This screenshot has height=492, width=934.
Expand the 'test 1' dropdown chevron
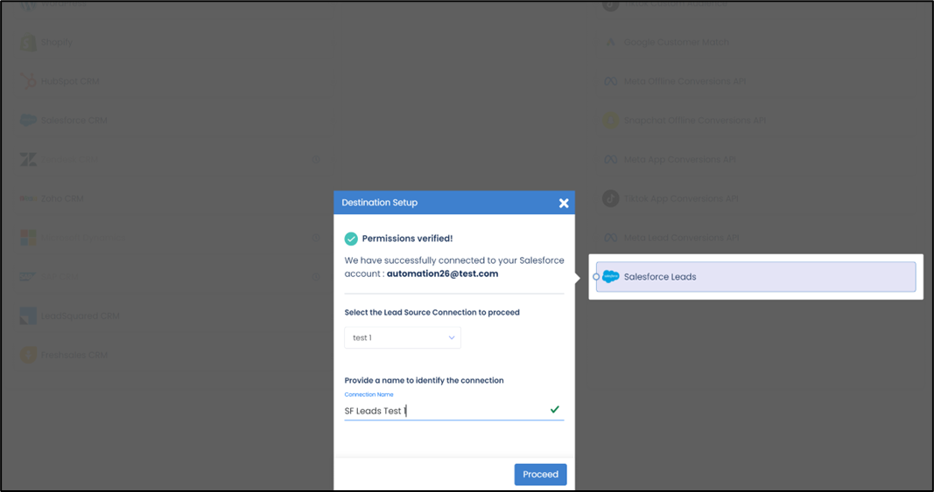click(x=452, y=337)
